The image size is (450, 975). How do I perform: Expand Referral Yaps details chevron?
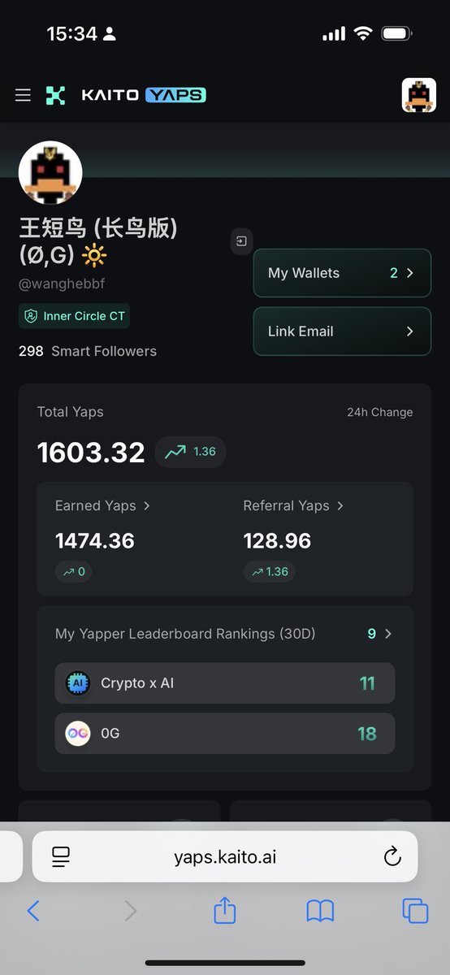(340, 505)
